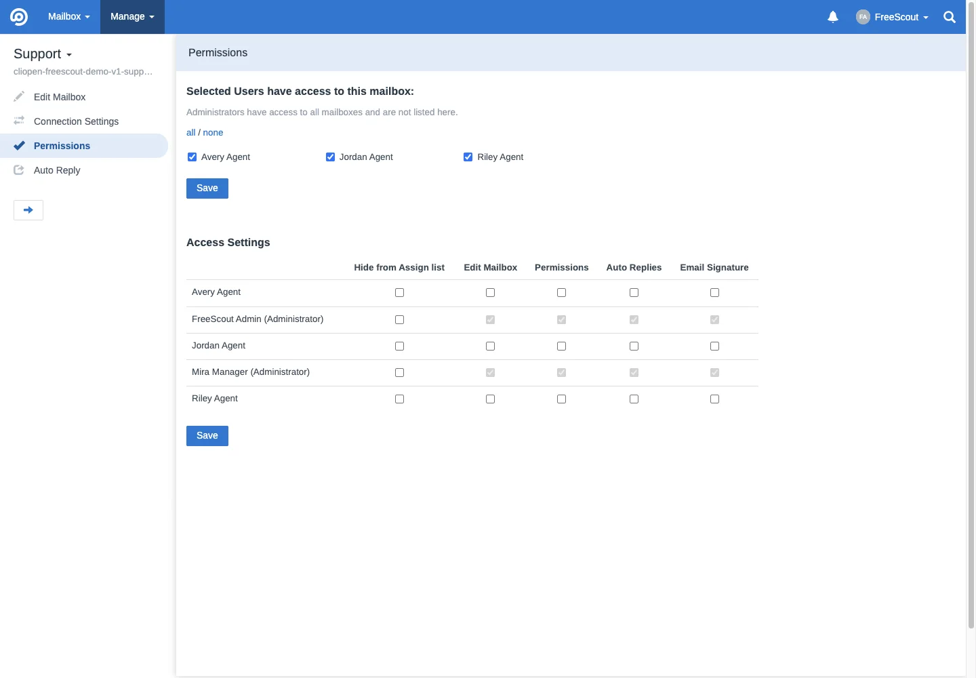This screenshot has width=976, height=678.
Task: Click the Mira Manager (Administrator) row name
Action: (251, 372)
